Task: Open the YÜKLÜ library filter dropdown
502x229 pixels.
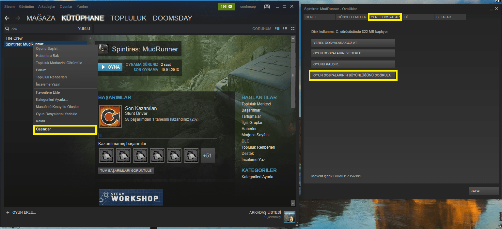Action: [x=84, y=29]
